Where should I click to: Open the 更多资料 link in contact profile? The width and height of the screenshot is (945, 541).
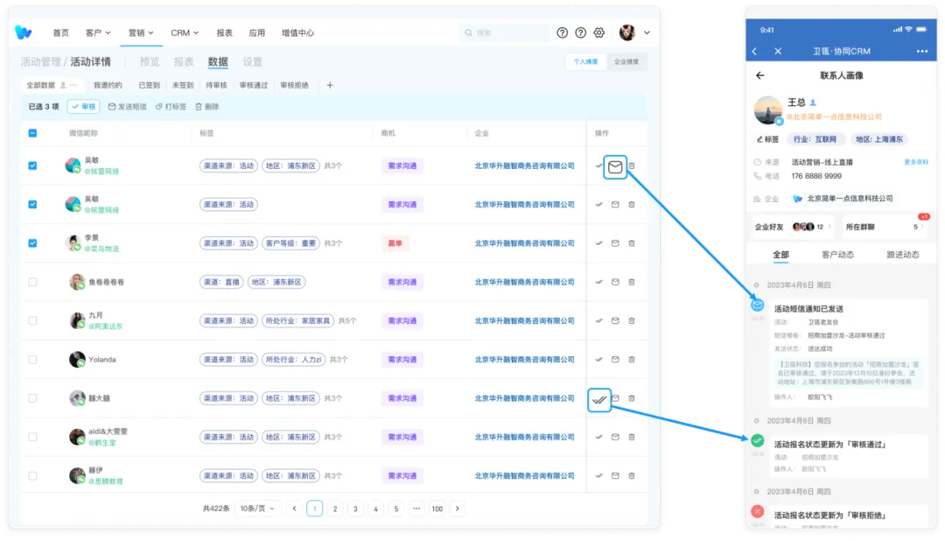[915, 162]
